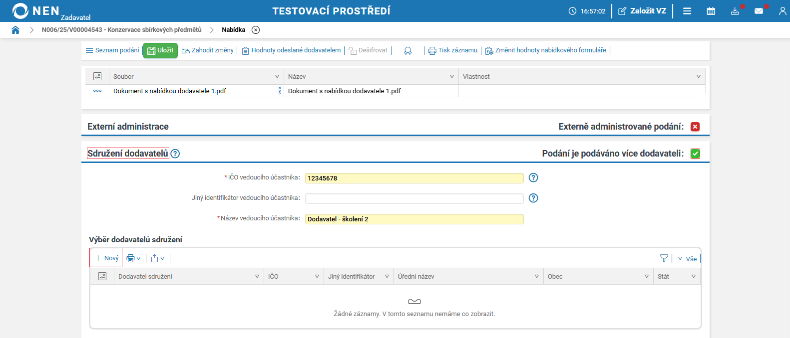
Task: Click the certificate ribbon icon in toolbar
Action: 408,51
